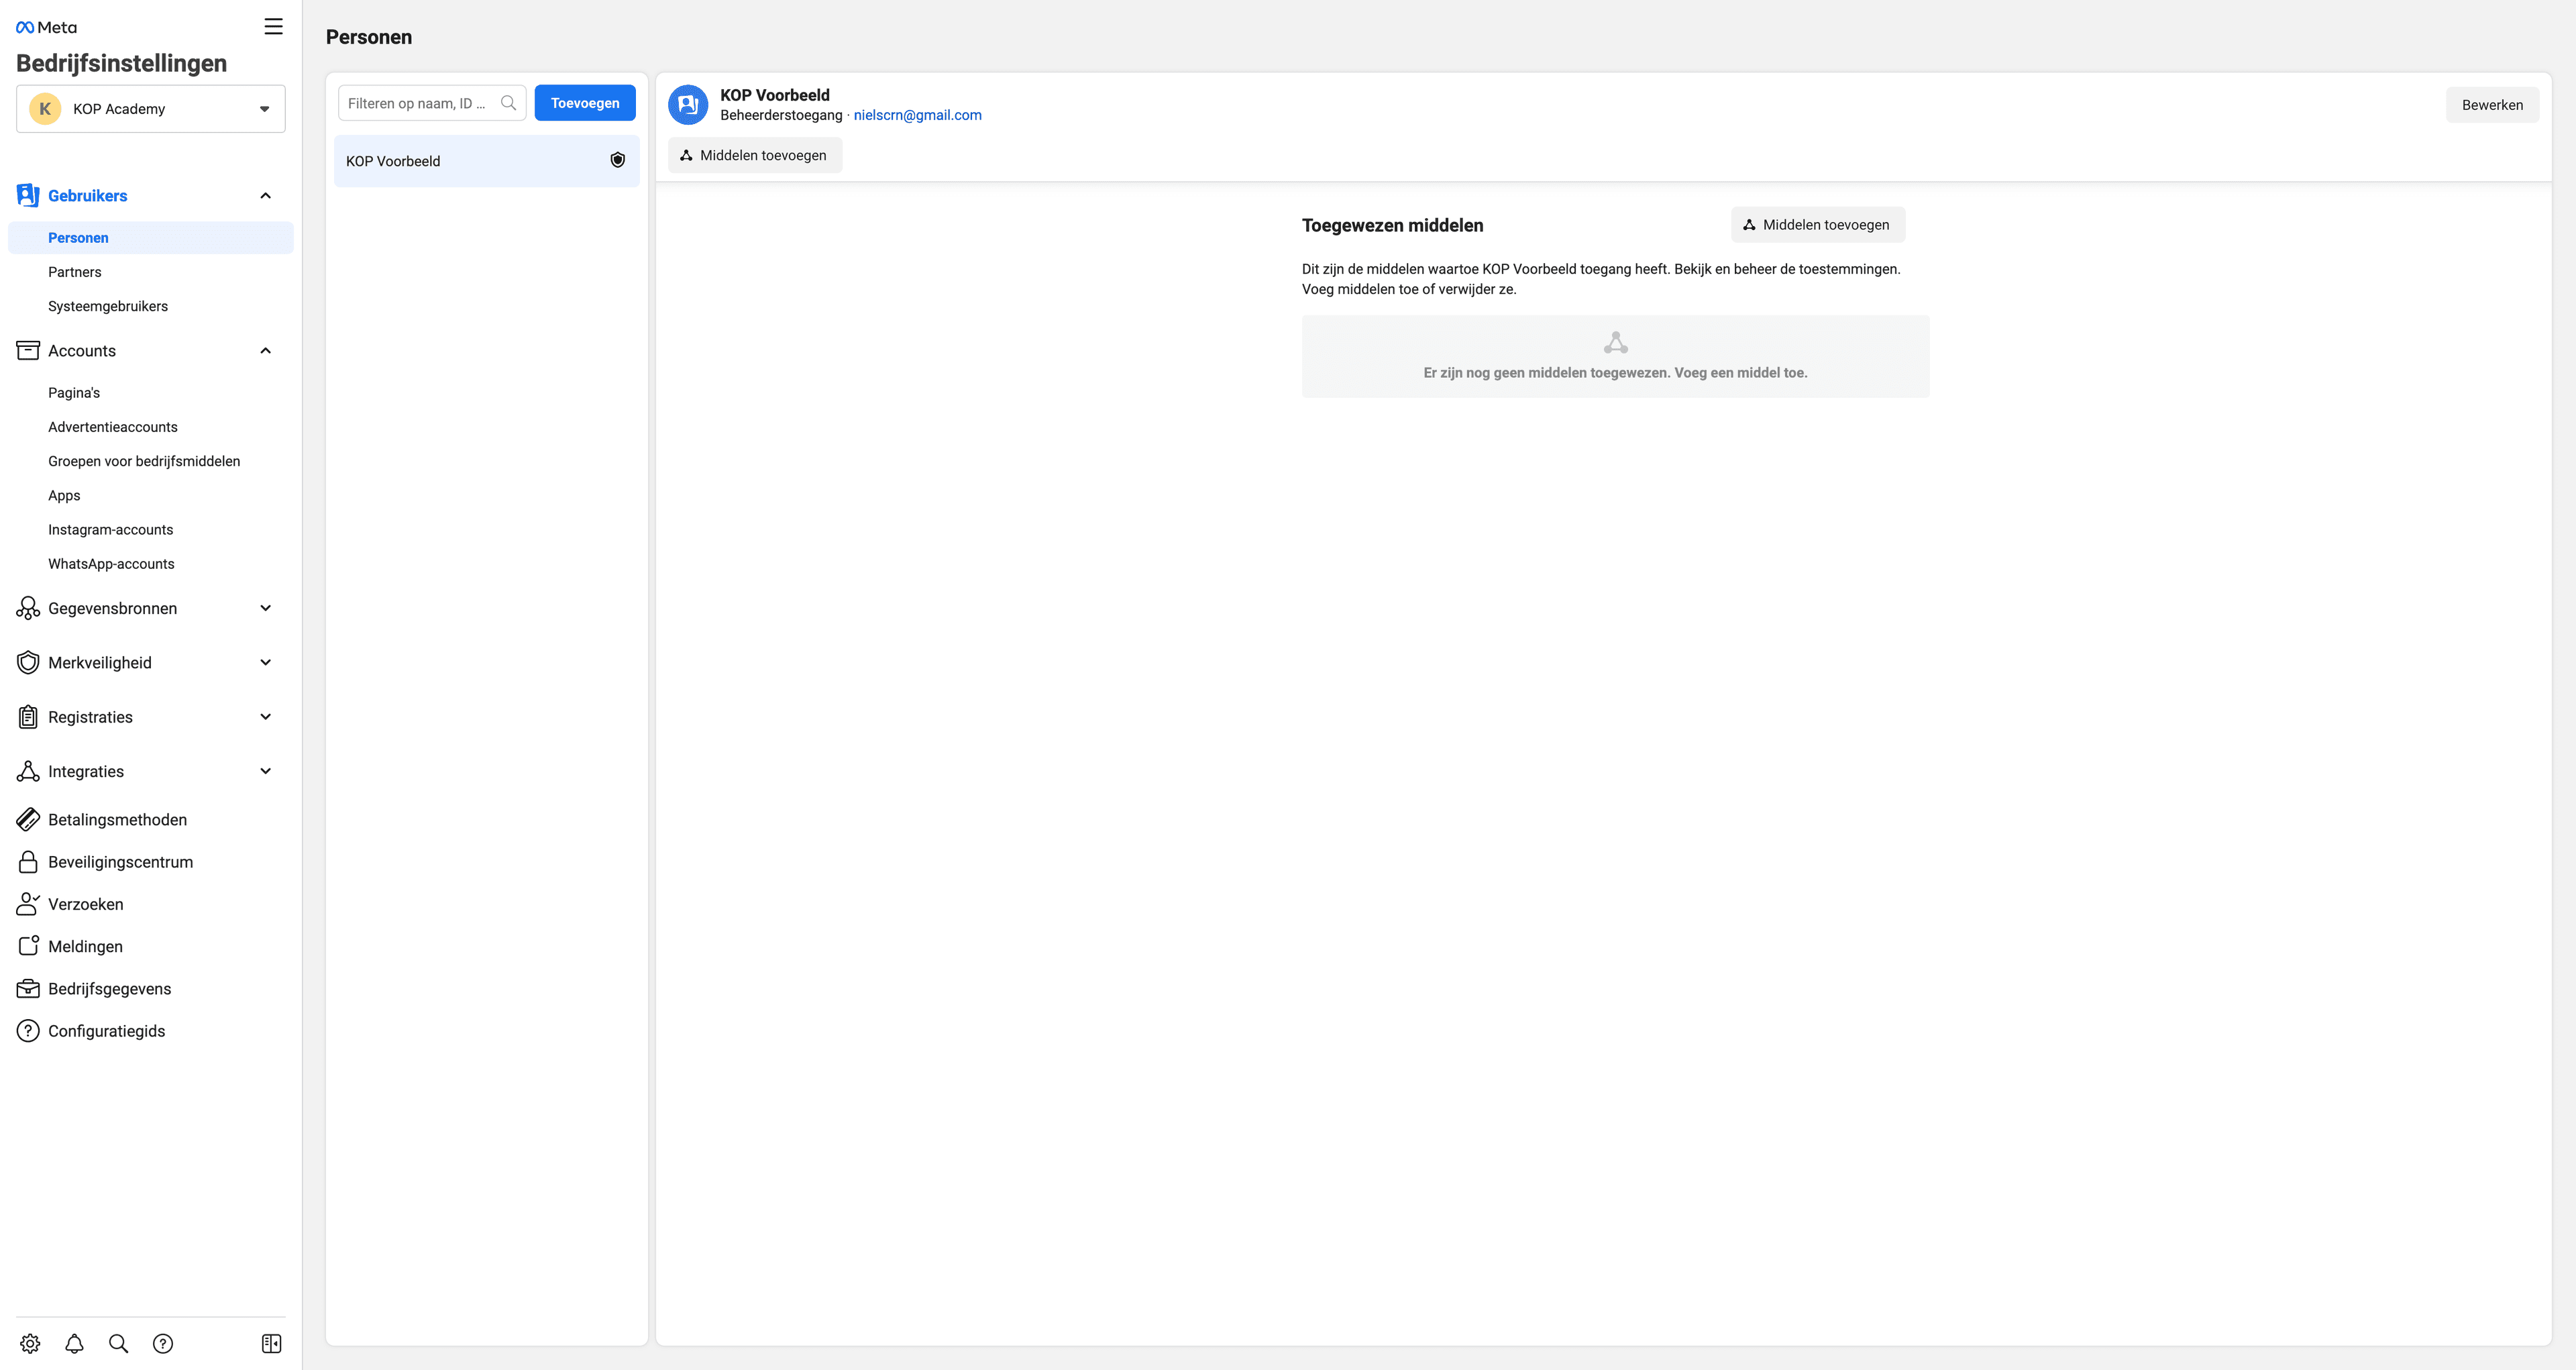Open Betalingsmethoden in sidebar
The width and height of the screenshot is (2576, 1370).
pos(117,820)
